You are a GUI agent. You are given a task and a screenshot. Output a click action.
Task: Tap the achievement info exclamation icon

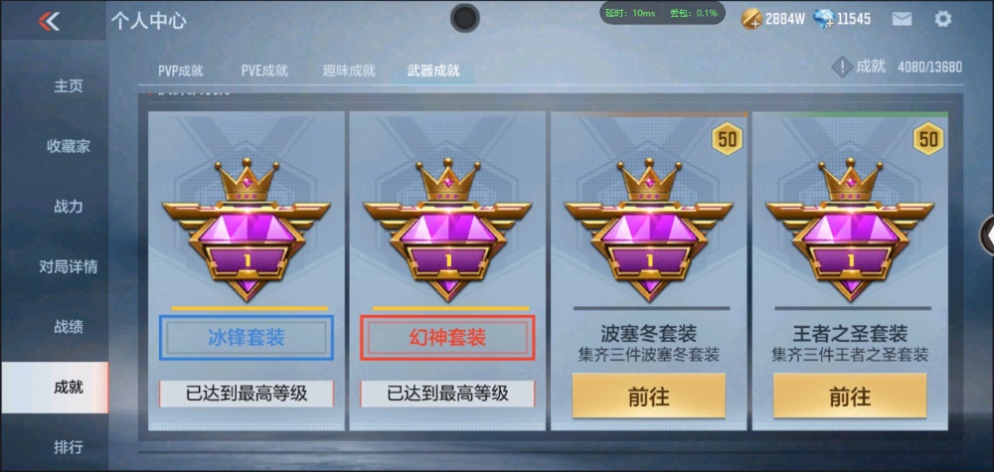pyautogui.click(x=841, y=67)
